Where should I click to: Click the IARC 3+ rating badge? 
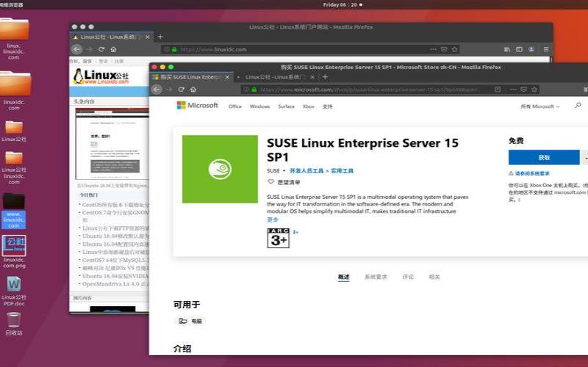[x=279, y=238]
